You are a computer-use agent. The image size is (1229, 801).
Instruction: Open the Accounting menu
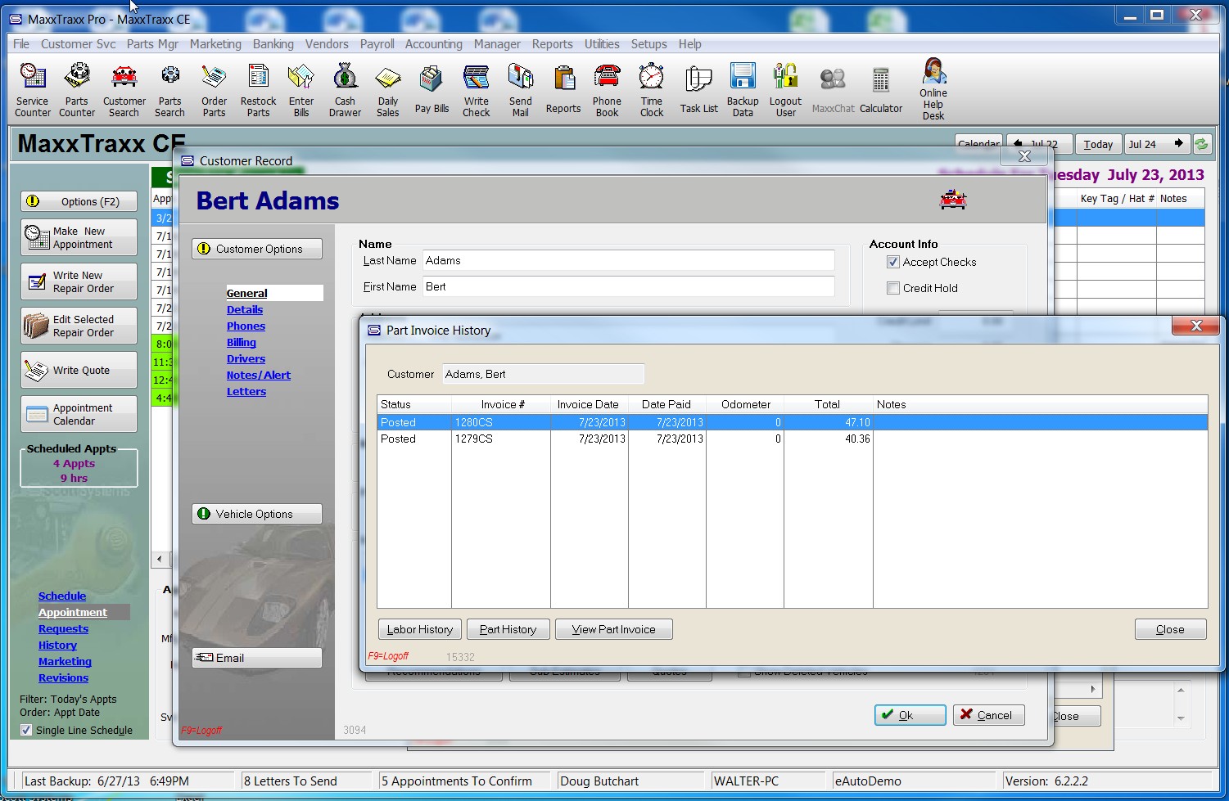pos(434,44)
